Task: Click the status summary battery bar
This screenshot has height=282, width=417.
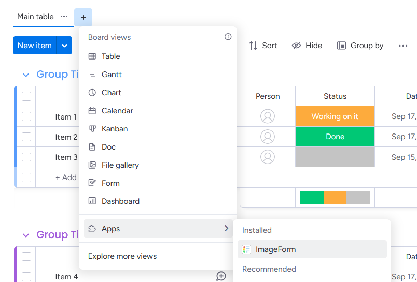Action: coord(335,198)
